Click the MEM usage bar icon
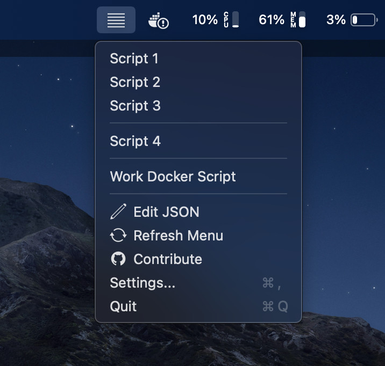385x366 pixels. point(302,19)
